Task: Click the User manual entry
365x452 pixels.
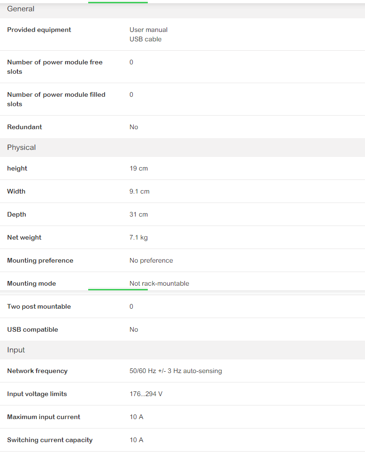Action: click(x=148, y=30)
